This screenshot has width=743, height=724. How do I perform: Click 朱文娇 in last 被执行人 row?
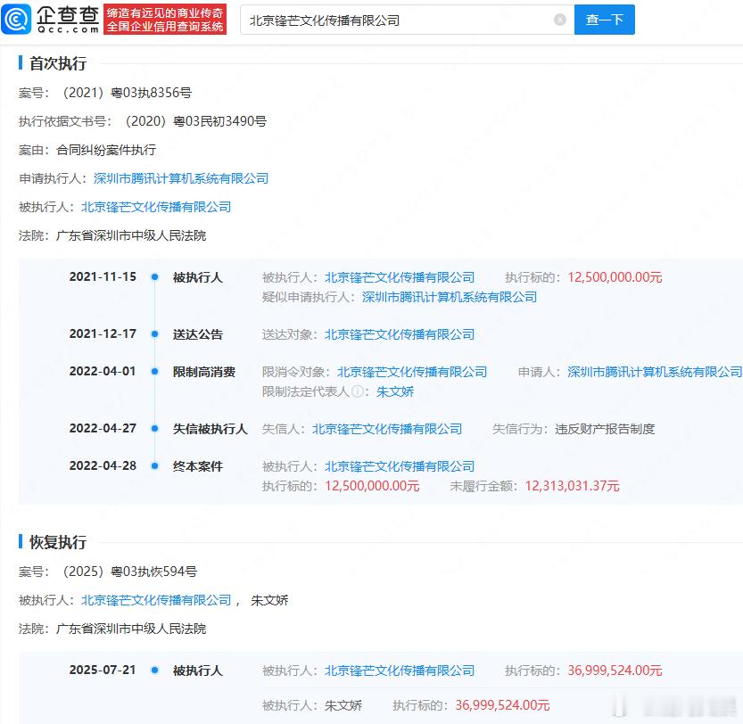point(343,705)
